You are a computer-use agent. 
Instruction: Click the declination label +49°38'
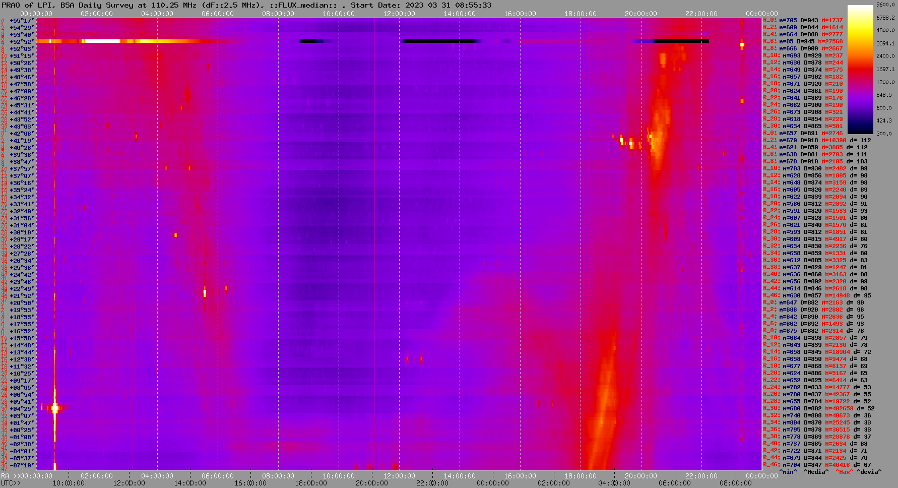click(22, 70)
